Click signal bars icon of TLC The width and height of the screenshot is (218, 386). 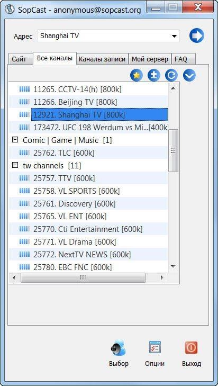[x=24, y=152]
